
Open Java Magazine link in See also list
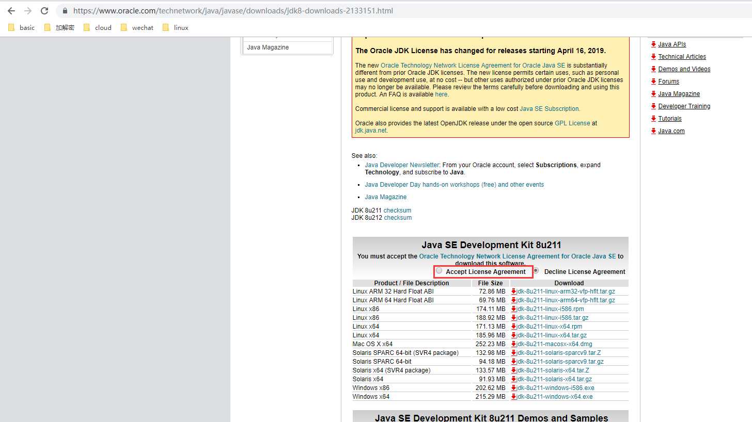(385, 197)
